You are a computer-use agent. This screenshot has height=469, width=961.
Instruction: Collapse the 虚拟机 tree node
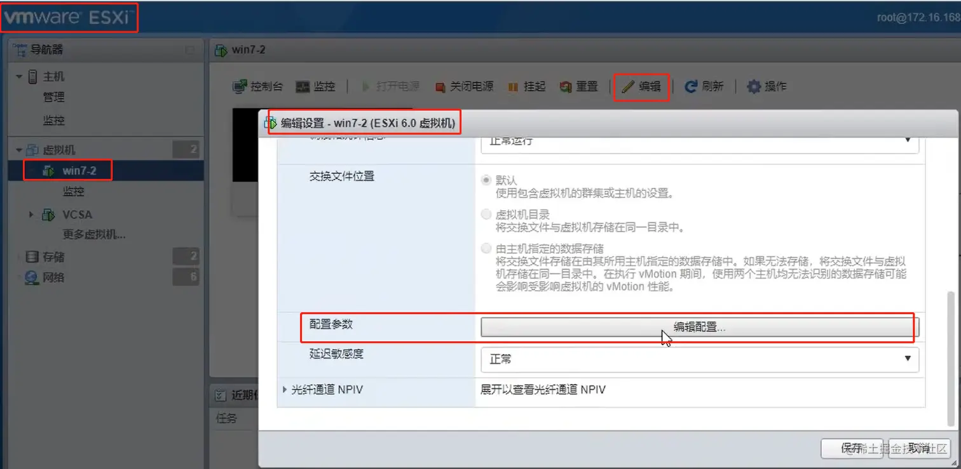click(19, 150)
